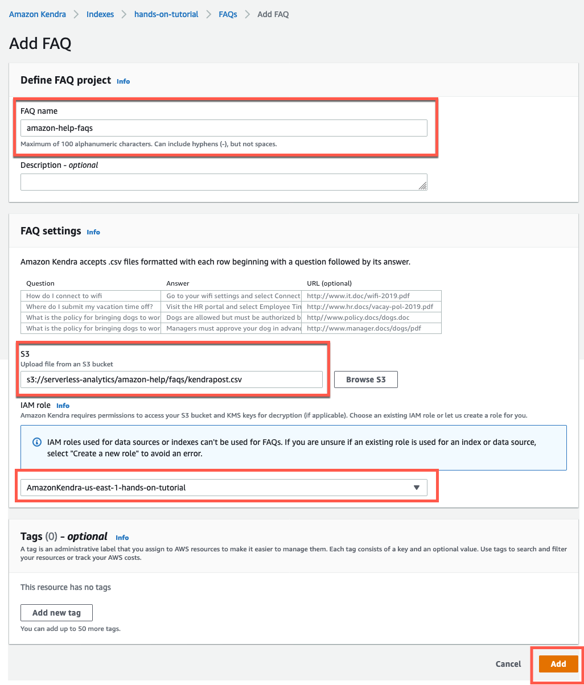Cancel the Add FAQ process
Viewport: 584px width, 685px height.
tap(508, 663)
